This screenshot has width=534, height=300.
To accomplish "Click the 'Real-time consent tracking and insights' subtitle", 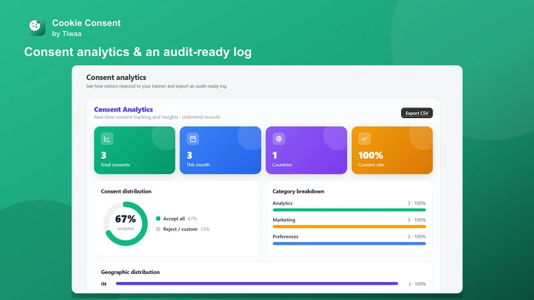I will click(136, 117).
